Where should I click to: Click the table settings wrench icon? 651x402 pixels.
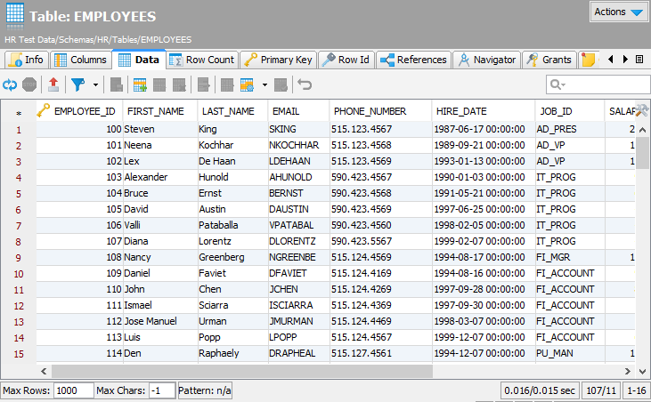(640, 110)
